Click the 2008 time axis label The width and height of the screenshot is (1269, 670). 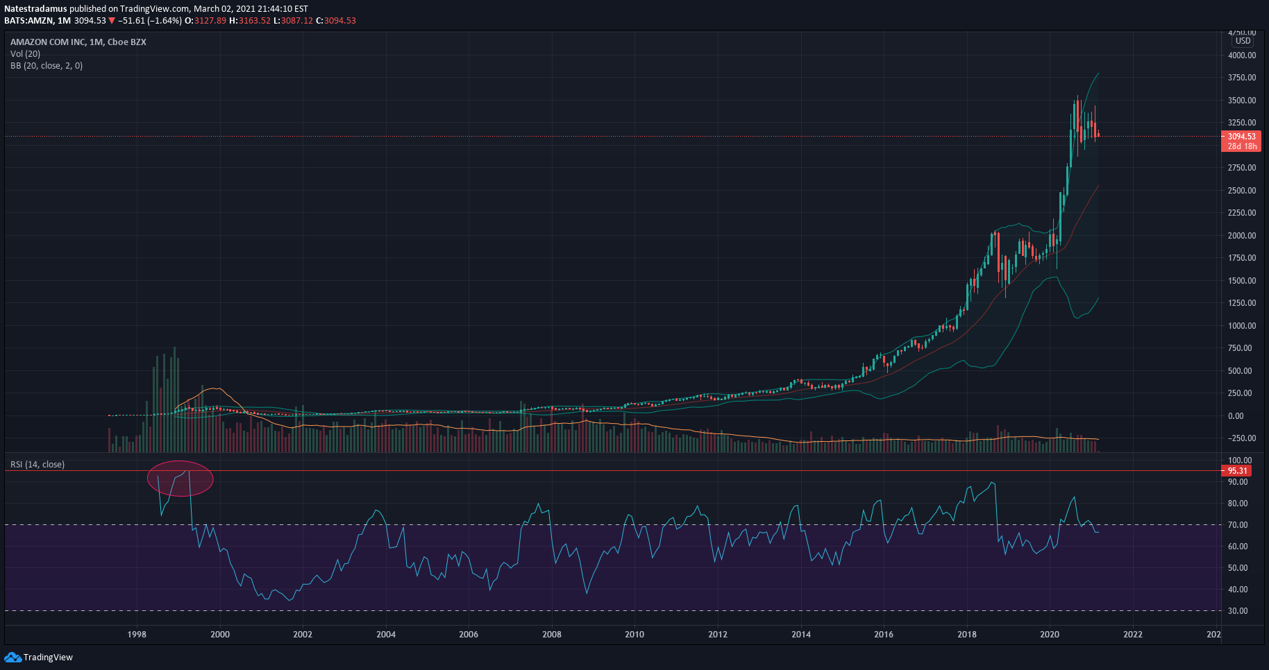(552, 635)
